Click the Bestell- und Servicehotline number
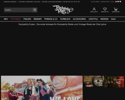The image size is (125, 100). point(61,2)
